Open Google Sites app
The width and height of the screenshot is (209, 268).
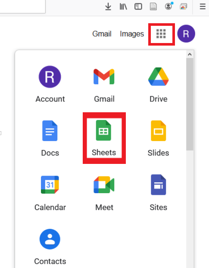[158, 193]
